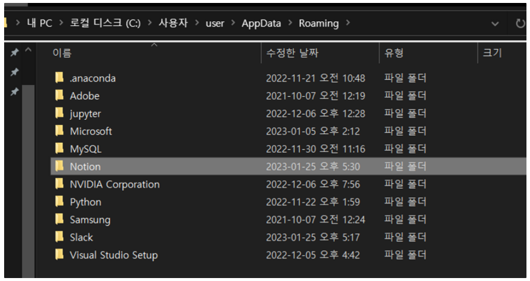Select the MySQL folder name
Image resolution: width=530 pixels, height=281 pixels.
(x=86, y=149)
